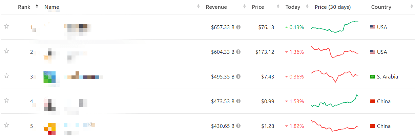415x136 pixels.
Task: Click the 30-day price chart for rank 4
Action: tap(335, 101)
